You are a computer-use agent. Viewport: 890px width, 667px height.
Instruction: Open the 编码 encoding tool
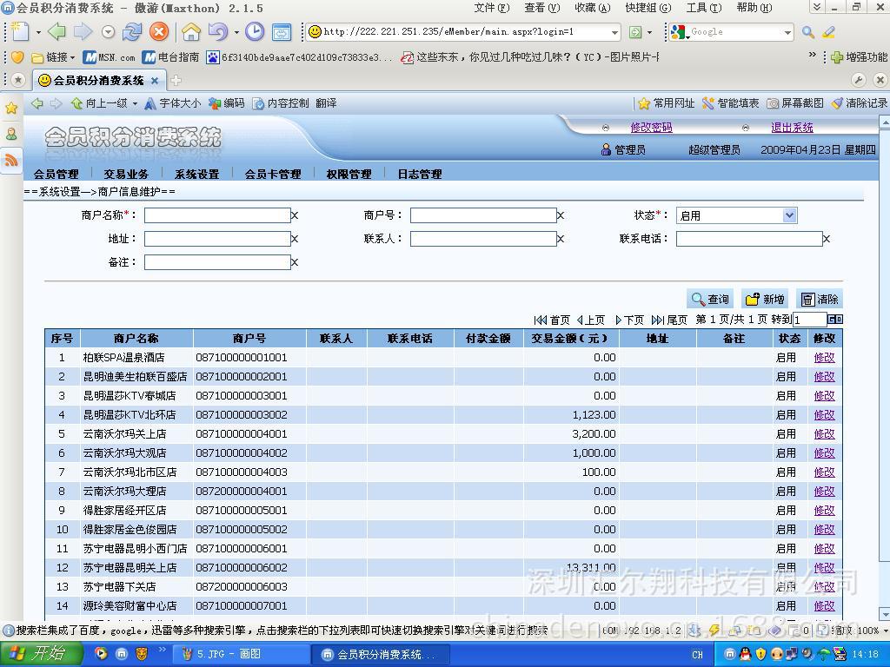(233, 102)
